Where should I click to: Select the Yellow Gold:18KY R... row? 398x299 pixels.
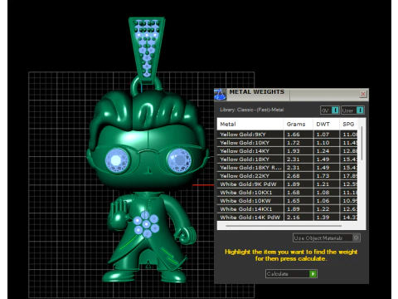[x=287, y=168]
